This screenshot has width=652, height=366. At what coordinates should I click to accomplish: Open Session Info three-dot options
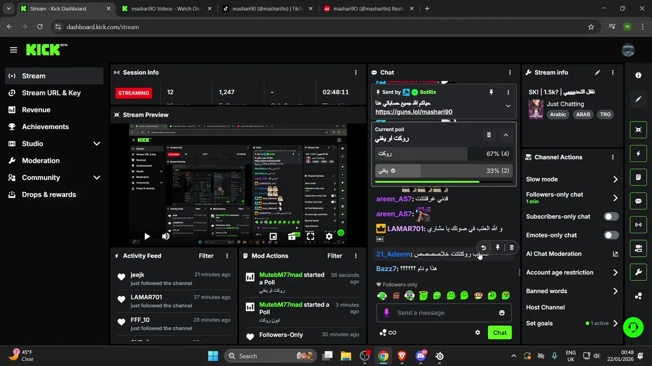(356, 73)
